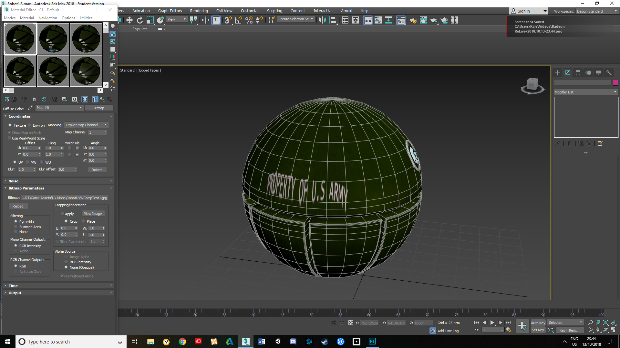Click the View Image button
The image size is (620, 348).
pos(93,213)
